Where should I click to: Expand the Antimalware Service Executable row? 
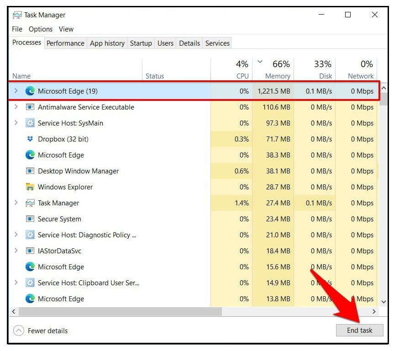(16, 107)
